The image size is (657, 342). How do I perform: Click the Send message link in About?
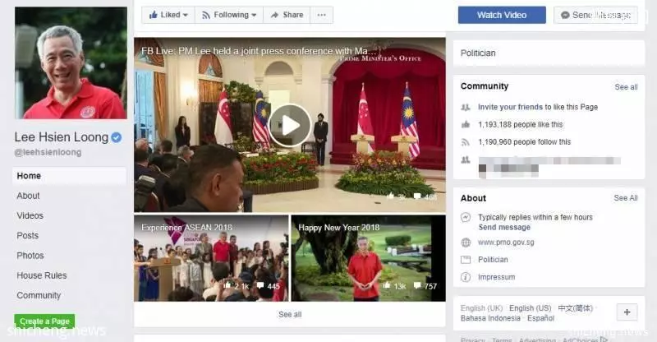pyautogui.click(x=504, y=227)
